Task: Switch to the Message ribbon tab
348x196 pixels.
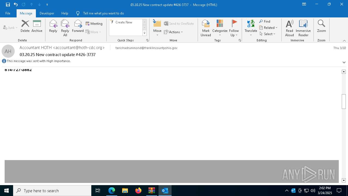Action: (26, 13)
